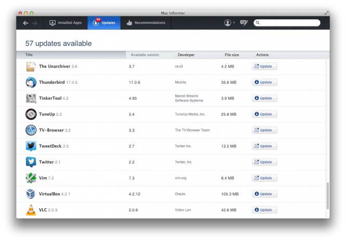Click the 105.3 MB file size
Screen dimensions: 346x241
click(229, 194)
